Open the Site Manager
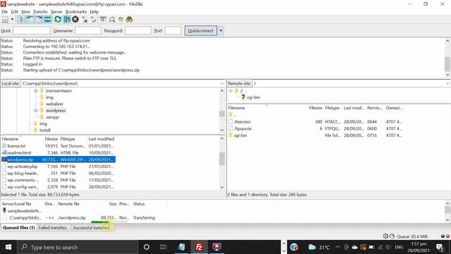 point(5,20)
